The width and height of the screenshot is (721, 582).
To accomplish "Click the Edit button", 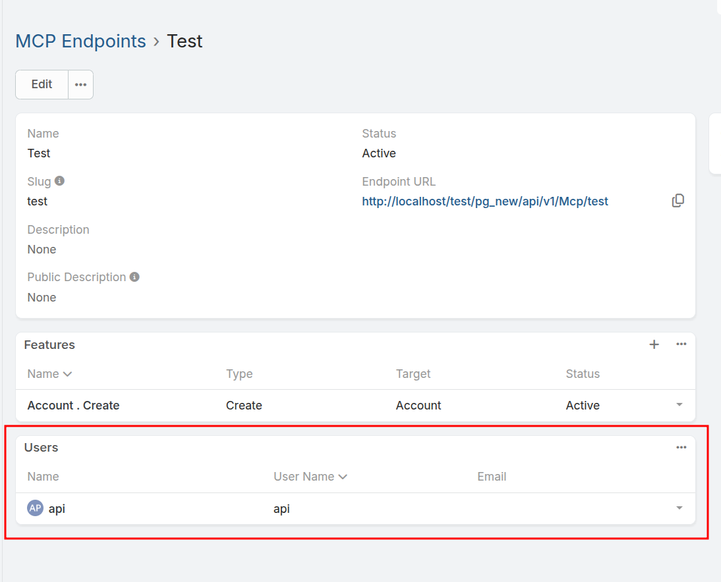I will 42,84.
